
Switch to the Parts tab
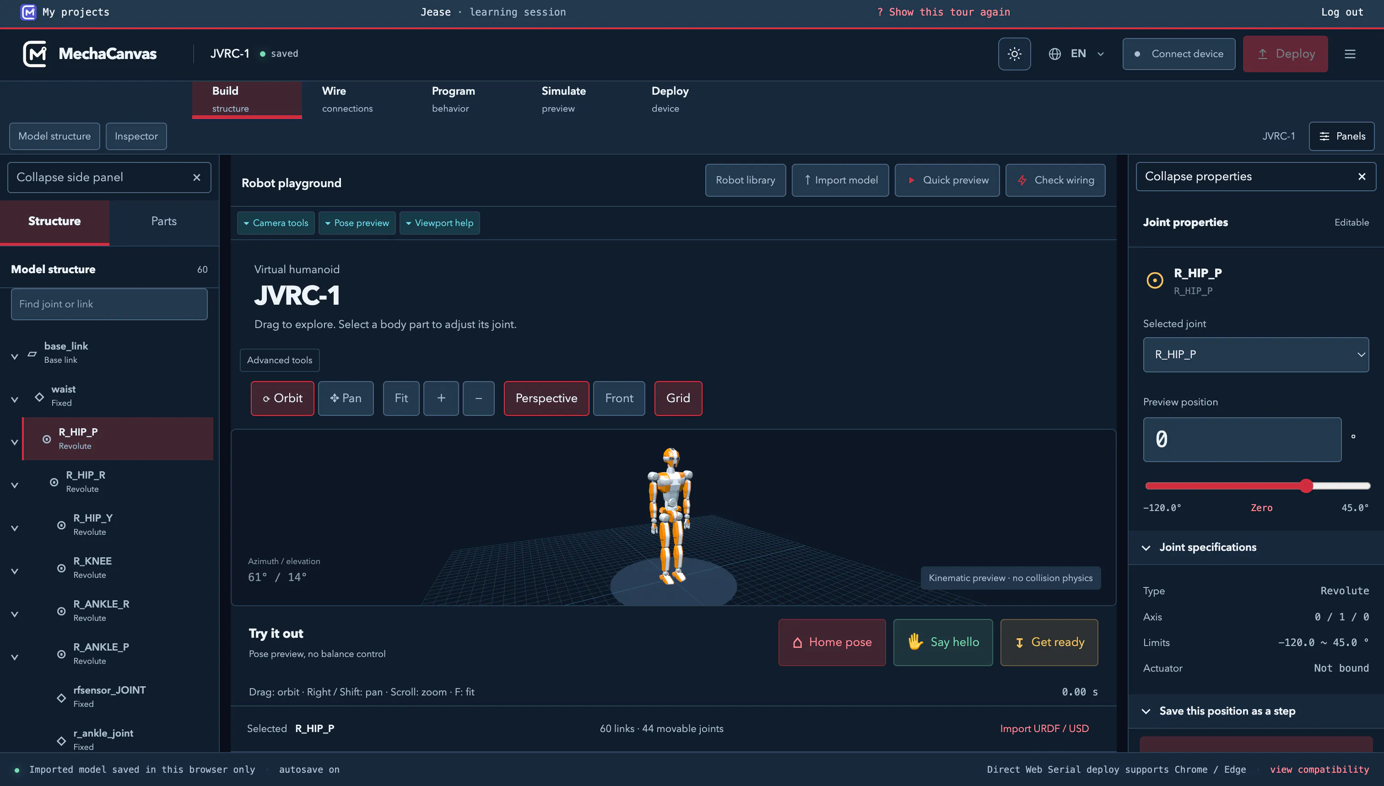(x=163, y=221)
